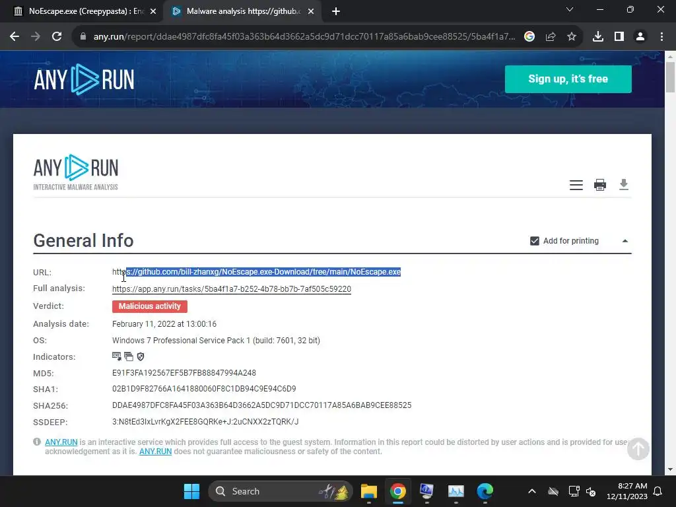The width and height of the screenshot is (676, 507).
Task: Click the highlighted GitHub URL text
Action: point(263,272)
